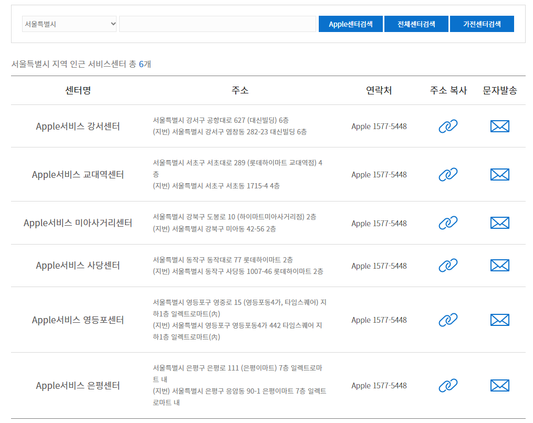The height and width of the screenshot is (423, 533).
Task: Send SMS for Apple서비스 교대역센터
Action: click(x=499, y=174)
